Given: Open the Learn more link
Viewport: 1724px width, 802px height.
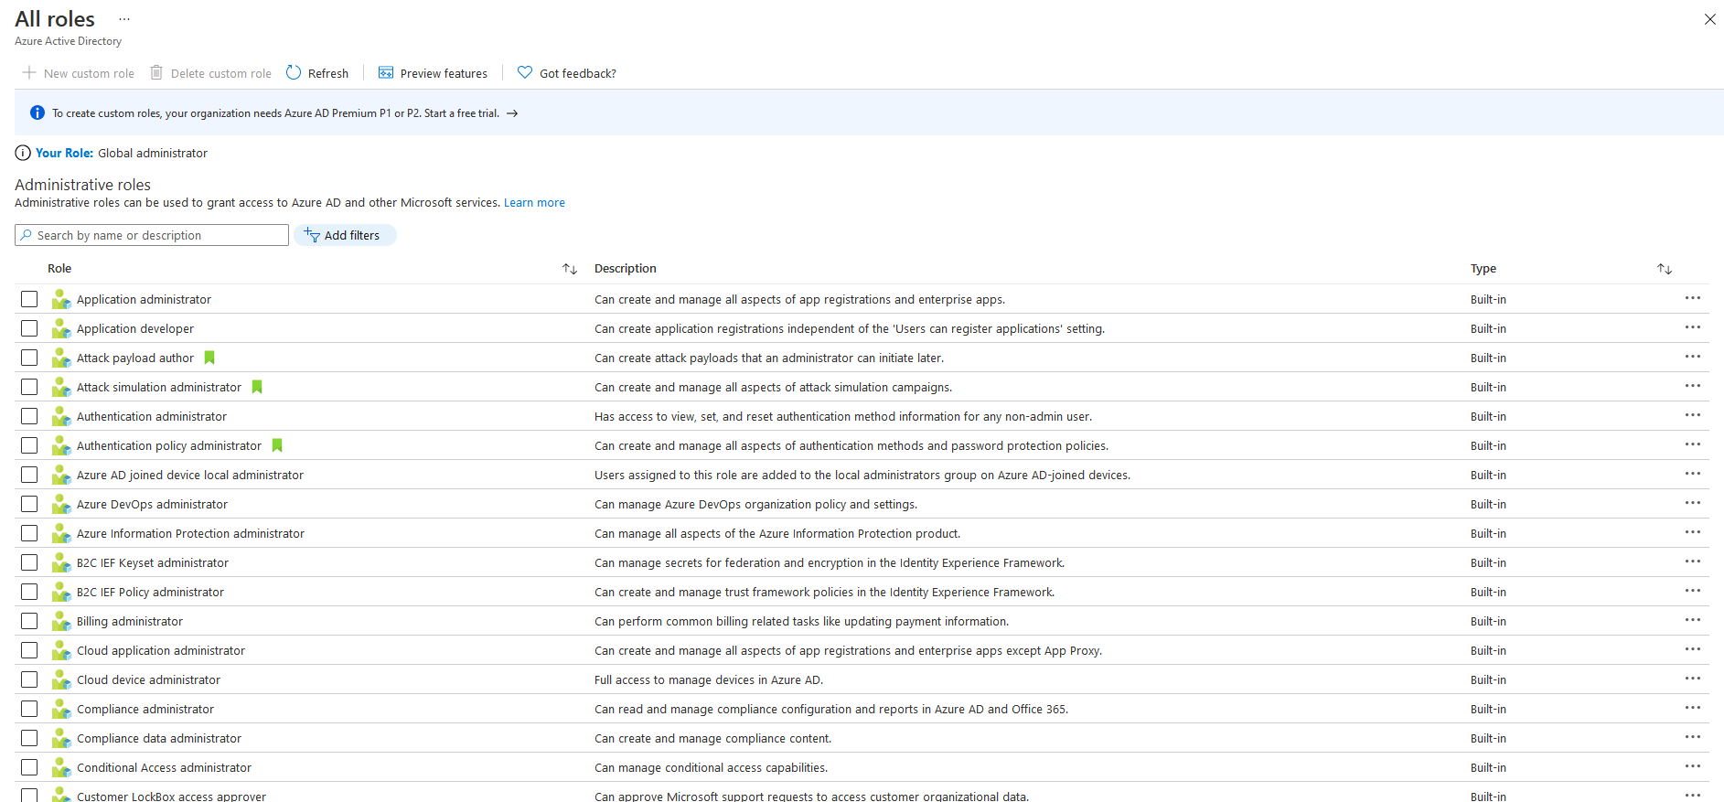Looking at the screenshot, I should [534, 203].
